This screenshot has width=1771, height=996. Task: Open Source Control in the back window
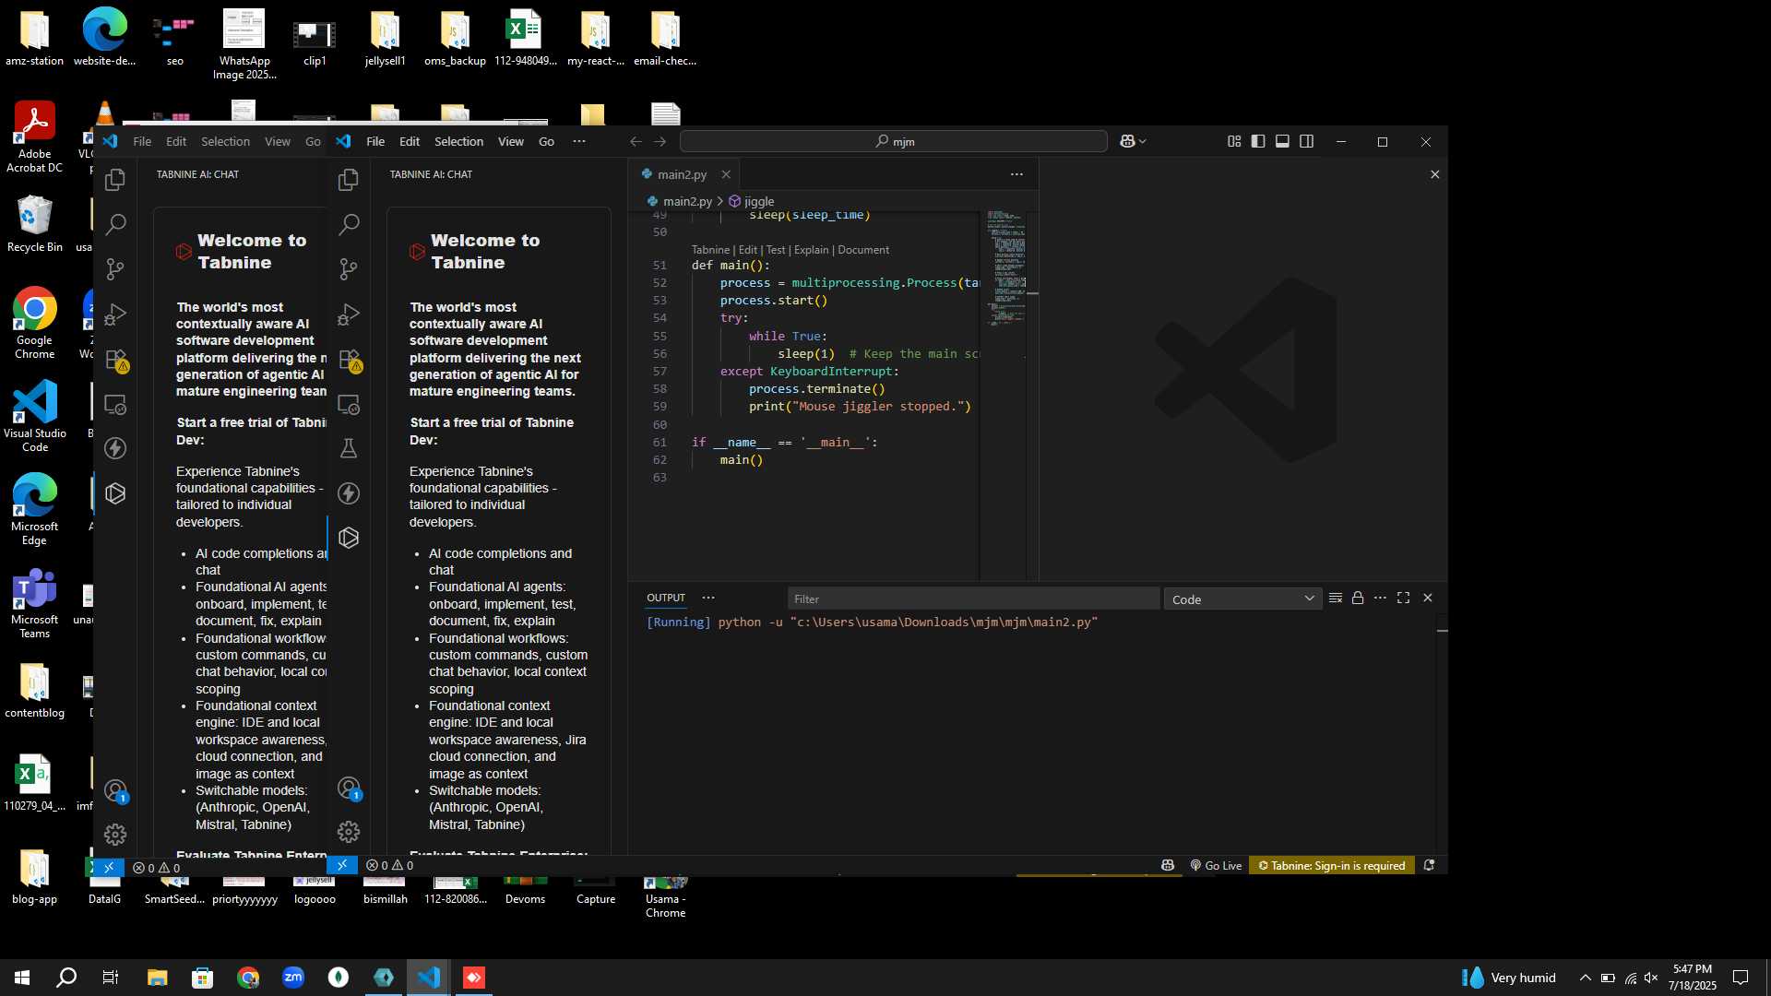(115, 269)
